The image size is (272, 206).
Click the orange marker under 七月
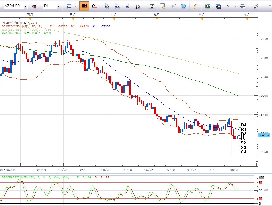tap(157, 19)
